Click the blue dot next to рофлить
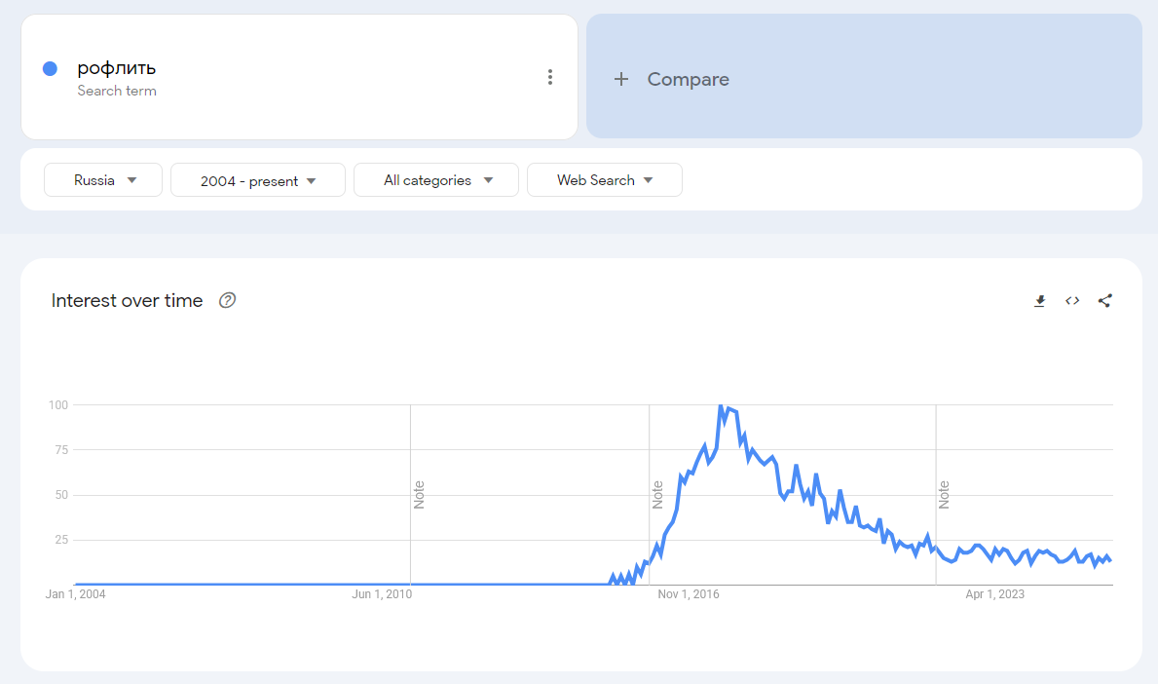The width and height of the screenshot is (1158, 684). point(51,68)
